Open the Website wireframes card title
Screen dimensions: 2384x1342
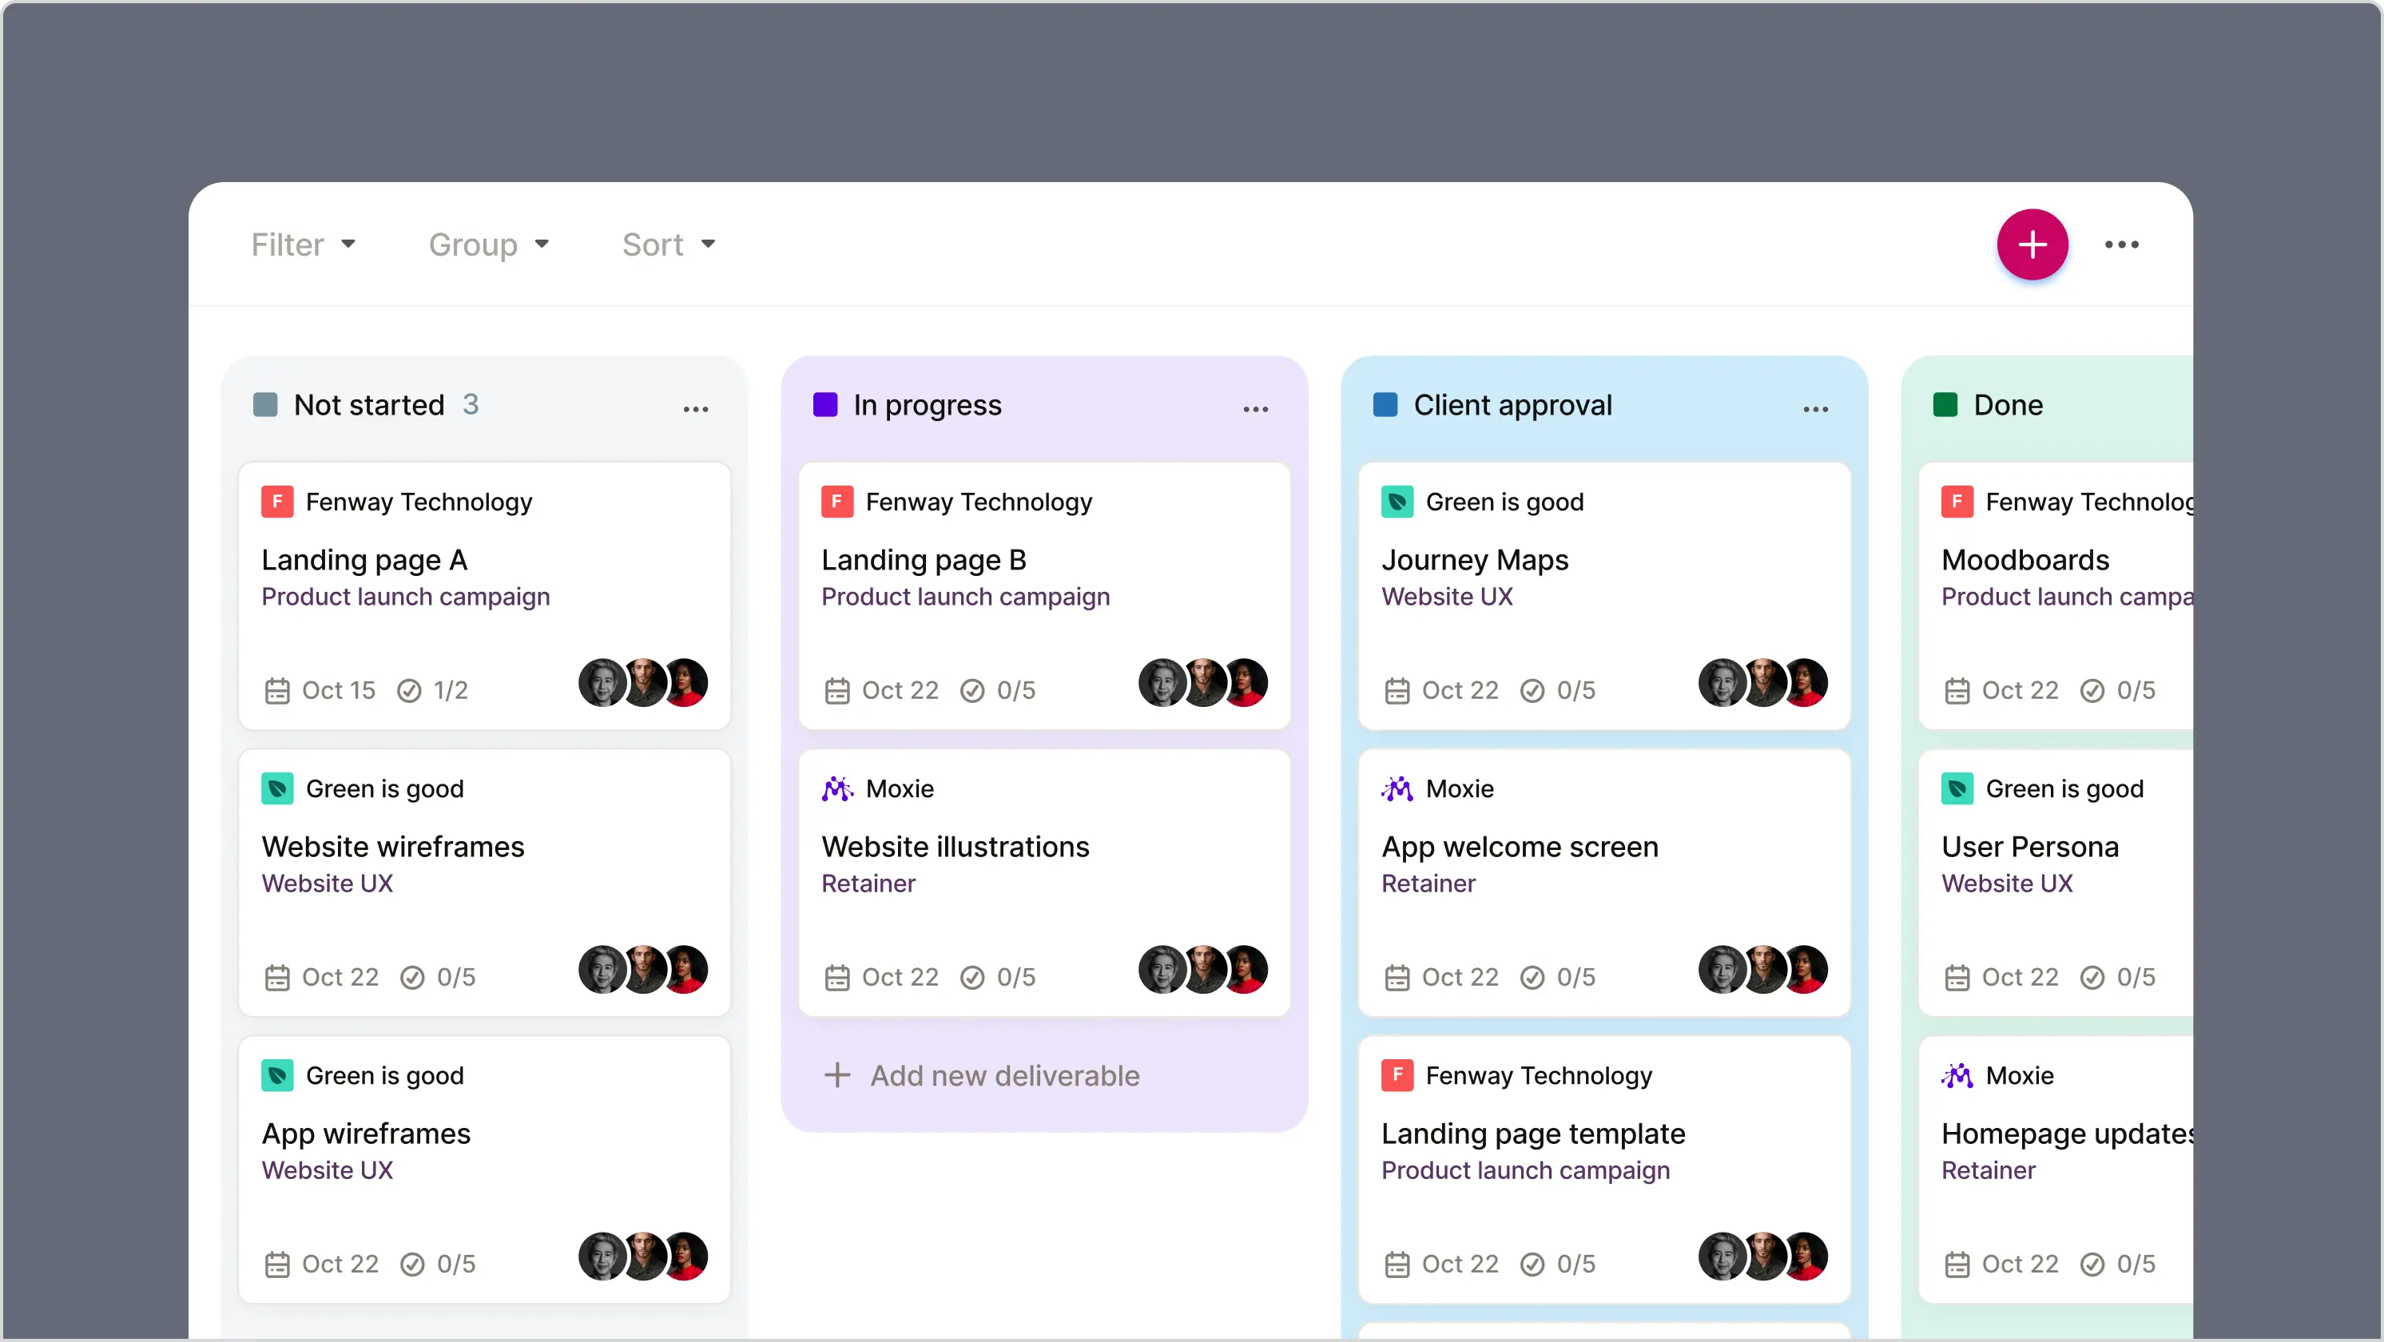click(x=392, y=846)
